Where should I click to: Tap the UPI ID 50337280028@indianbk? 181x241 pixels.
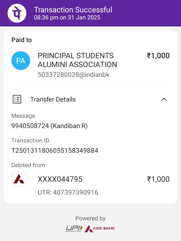coord(74,75)
